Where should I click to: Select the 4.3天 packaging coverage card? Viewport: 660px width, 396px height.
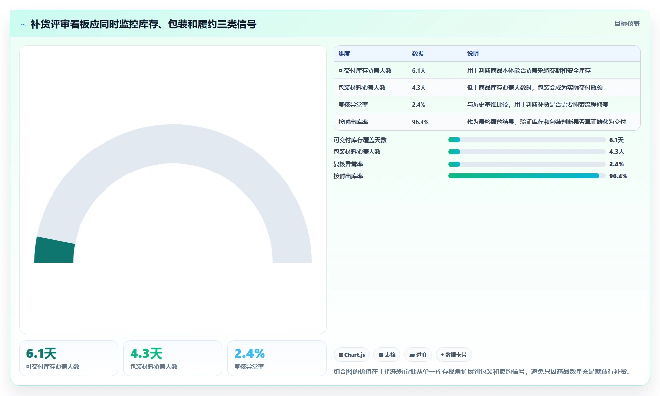pos(173,358)
